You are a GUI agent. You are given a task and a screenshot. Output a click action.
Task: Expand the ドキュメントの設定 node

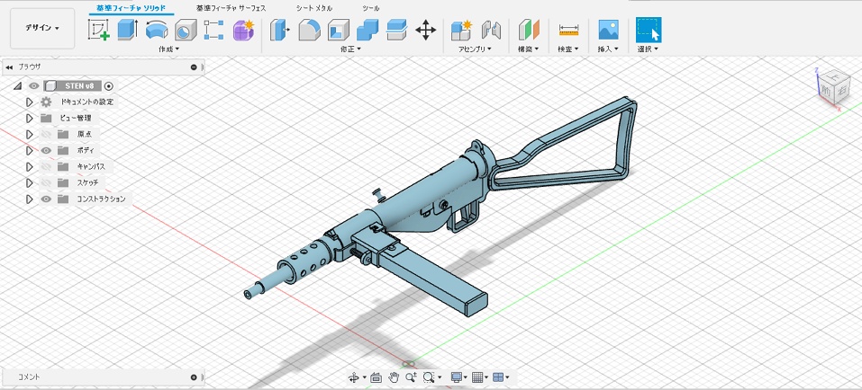(x=30, y=102)
